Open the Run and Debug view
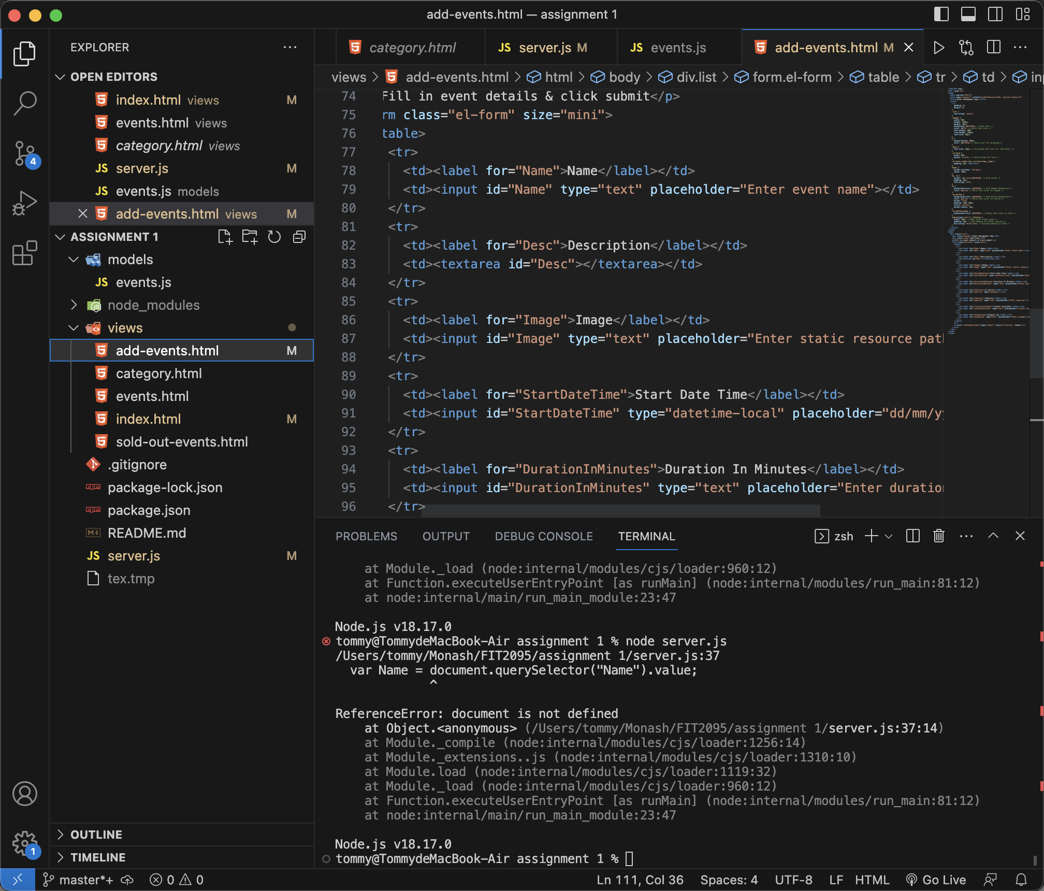 24,203
